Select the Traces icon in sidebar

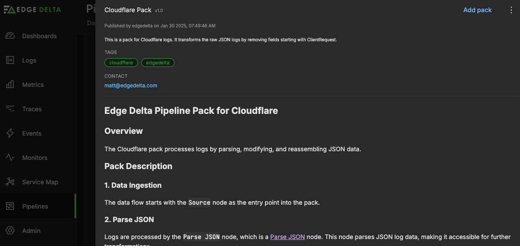pyautogui.click(x=10, y=109)
